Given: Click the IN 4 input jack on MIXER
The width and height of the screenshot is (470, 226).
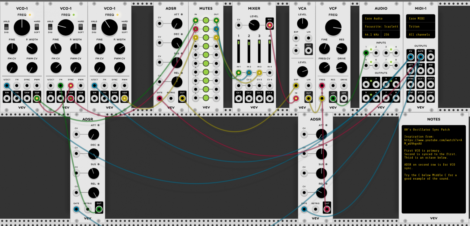Looking at the screenshot, I should (269, 73).
